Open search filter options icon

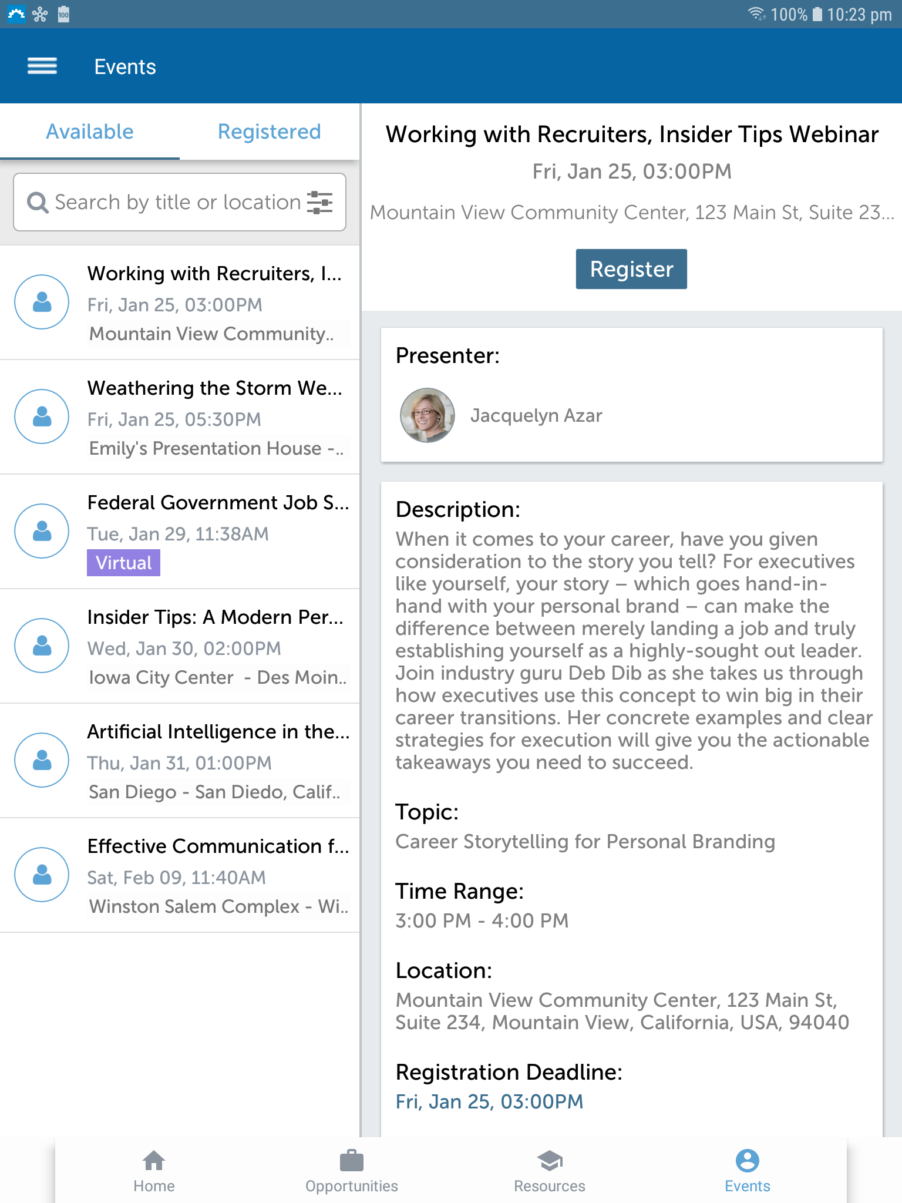coord(320,202)
